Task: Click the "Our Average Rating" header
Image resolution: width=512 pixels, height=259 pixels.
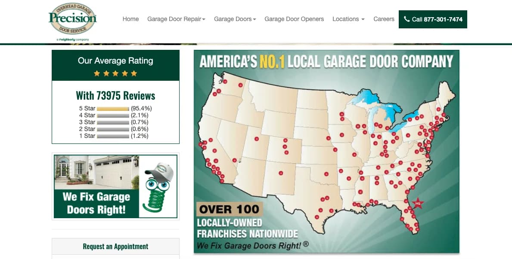Action: (x=115, y=61)
